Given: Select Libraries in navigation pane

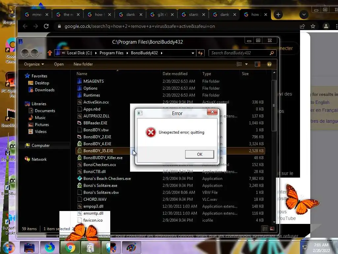Looking at the screenshot, I should 39,104.
